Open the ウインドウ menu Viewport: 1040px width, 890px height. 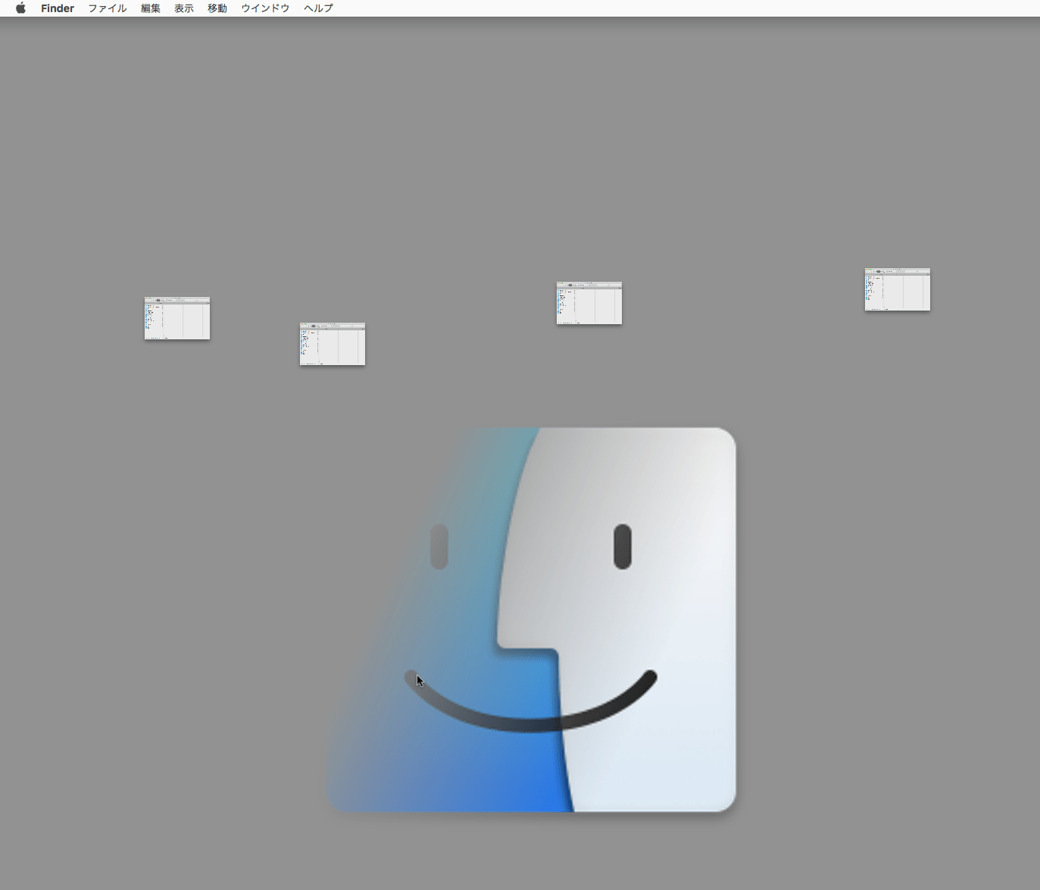pyautogui.click(x=265, y=8)
